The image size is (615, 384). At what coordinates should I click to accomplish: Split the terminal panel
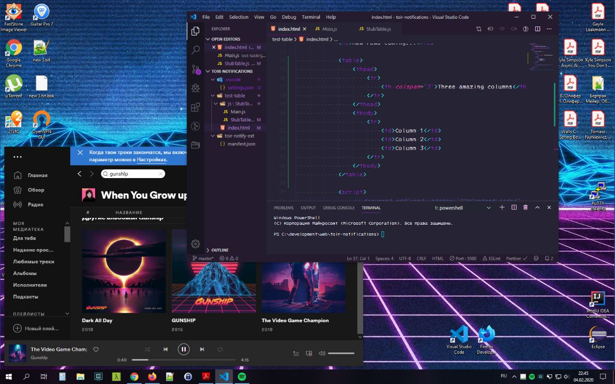[x=514, y=207]
